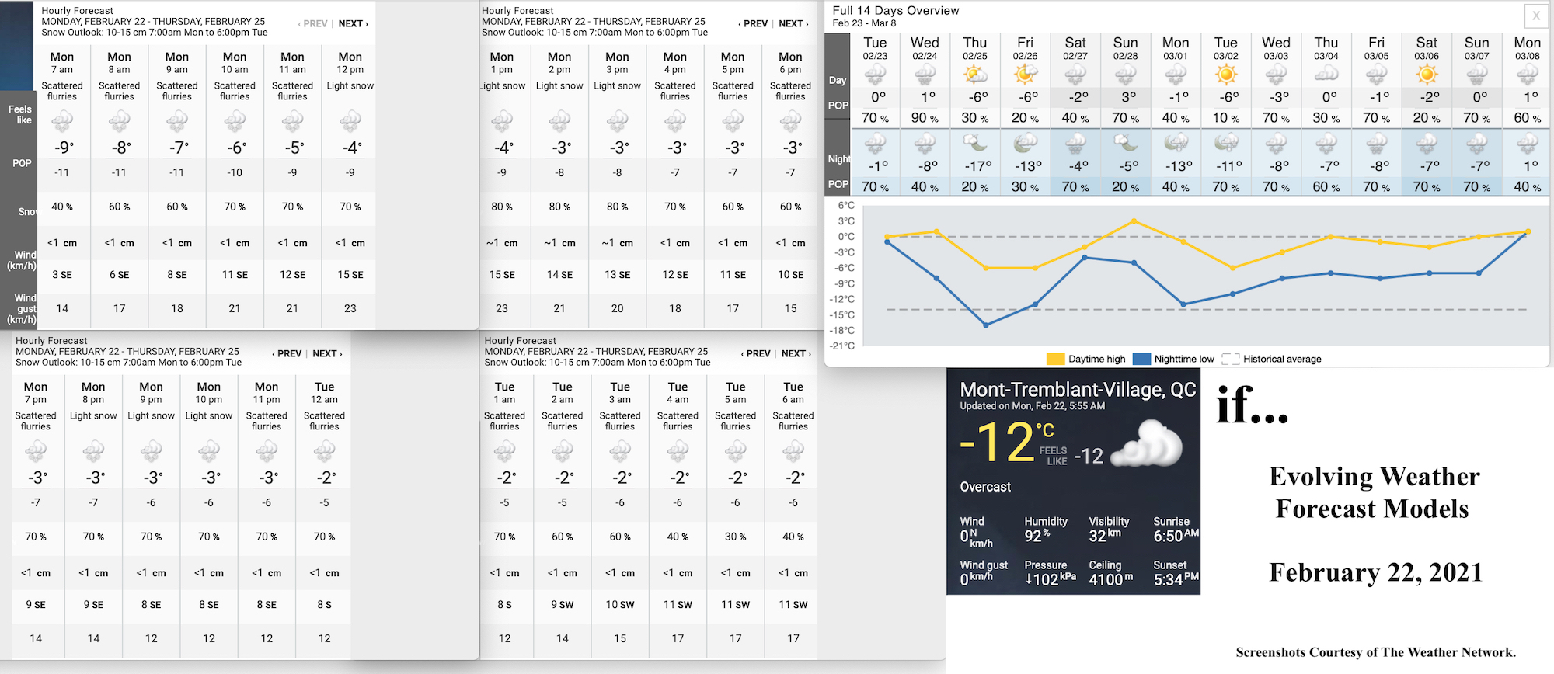Click the yellow Daytime high legend swatch
The image size is (1554, 674).
1055,359
